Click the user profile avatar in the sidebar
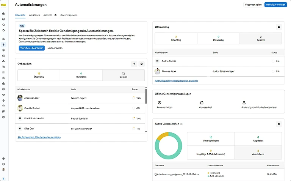Image resolution: width=291 pixels, height=181 pixels. [3, 170]
